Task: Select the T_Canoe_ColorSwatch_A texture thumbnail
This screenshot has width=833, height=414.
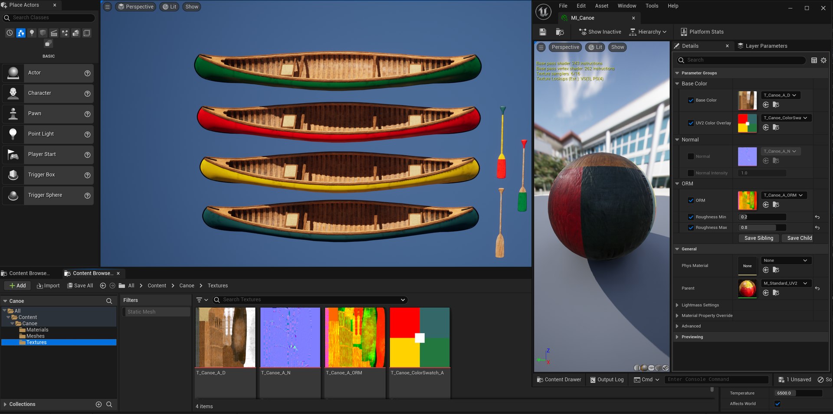Action: [x=420, y=338]
